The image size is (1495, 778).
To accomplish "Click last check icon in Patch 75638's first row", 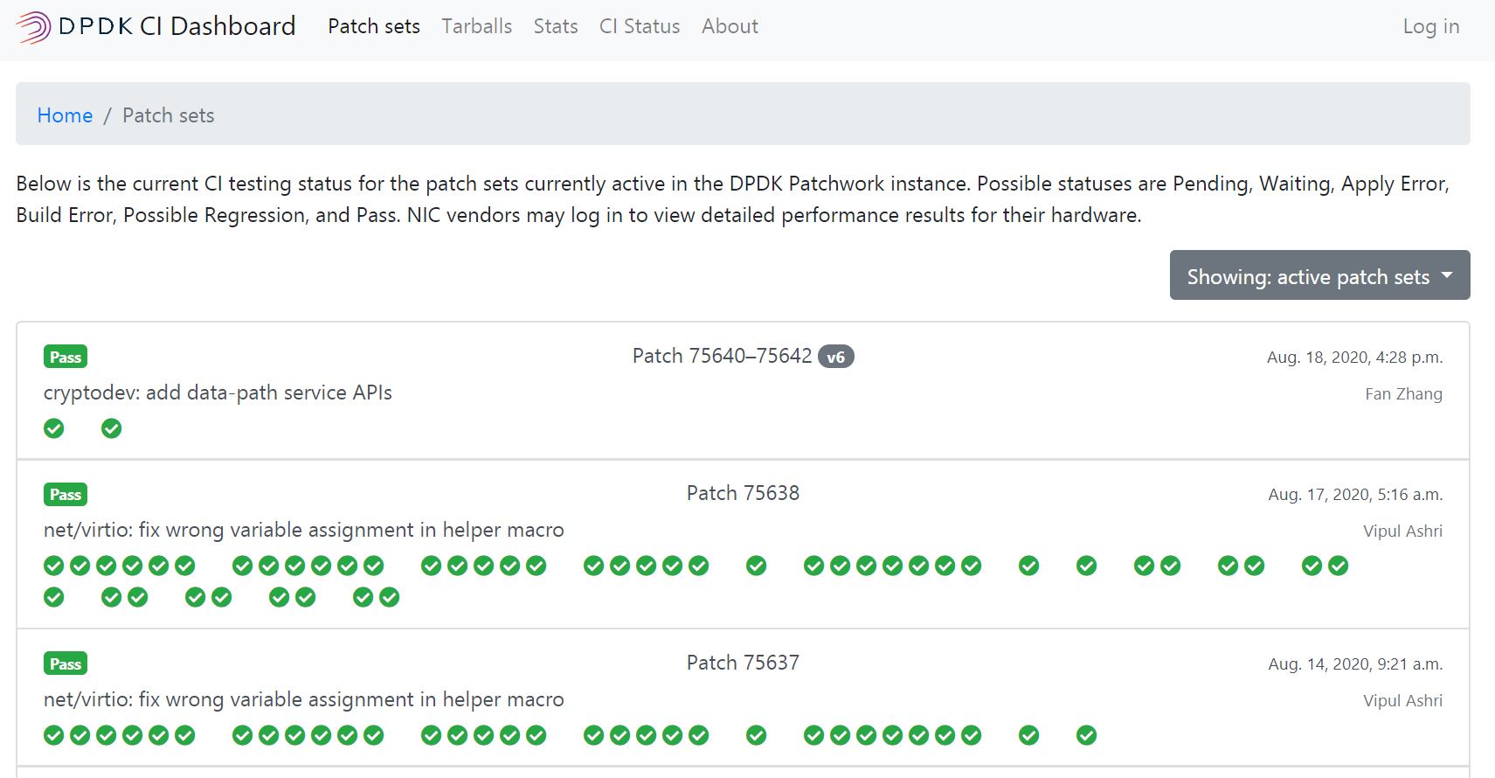I will (1338, 566).
